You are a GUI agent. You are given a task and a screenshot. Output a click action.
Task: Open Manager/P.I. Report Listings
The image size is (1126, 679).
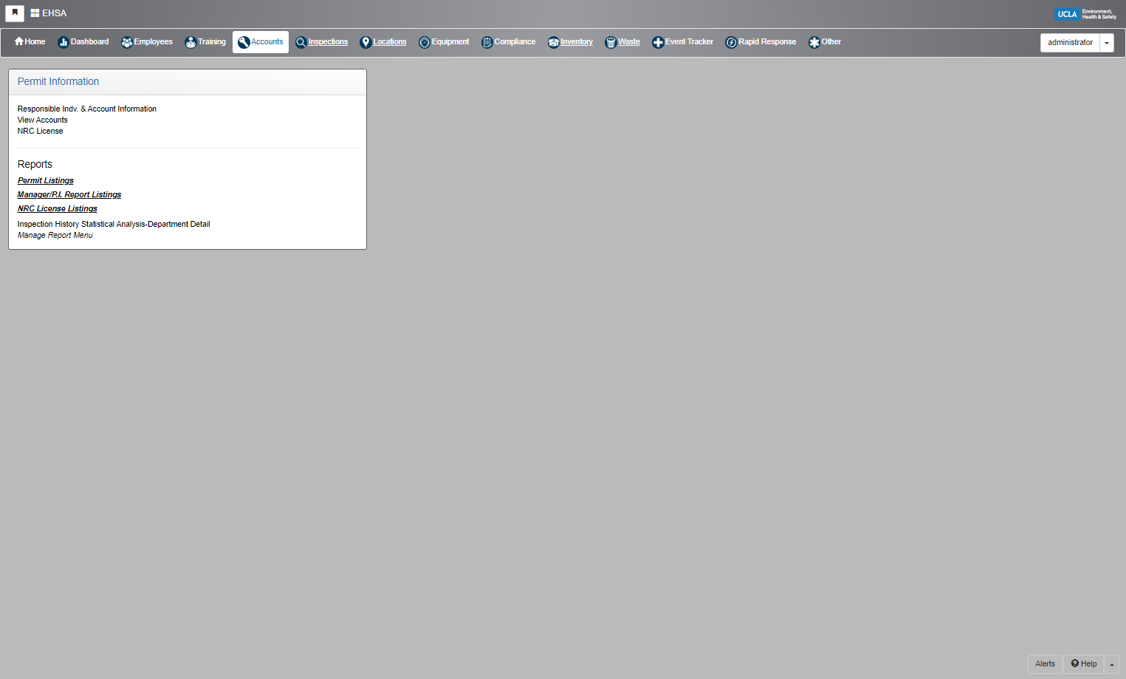point(69,194)
